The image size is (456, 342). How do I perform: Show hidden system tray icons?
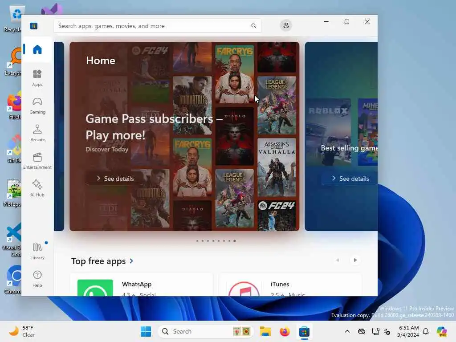[x=347, y=331]
